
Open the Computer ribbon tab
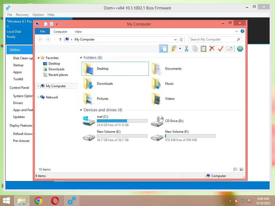(60, 32)
